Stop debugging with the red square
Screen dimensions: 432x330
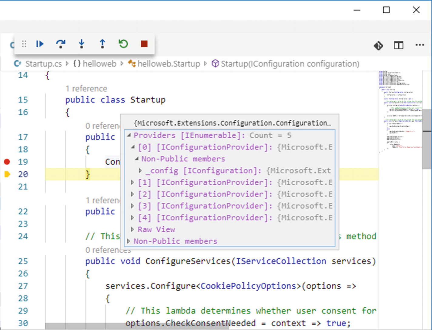[x=144, y=44]
